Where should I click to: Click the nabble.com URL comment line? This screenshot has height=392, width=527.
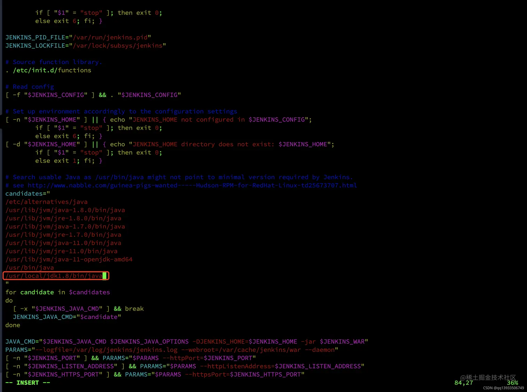181,186
